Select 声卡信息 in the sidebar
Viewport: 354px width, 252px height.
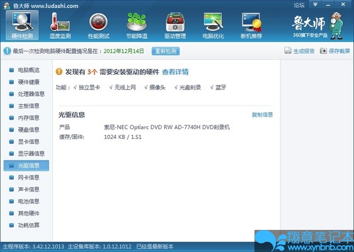pos(26,190)
